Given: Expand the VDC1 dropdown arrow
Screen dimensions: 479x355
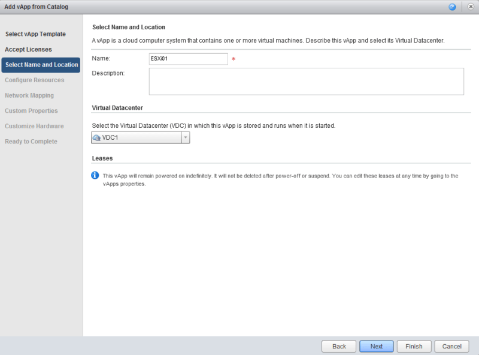Looking at the screenshot, I should [185, 137].
